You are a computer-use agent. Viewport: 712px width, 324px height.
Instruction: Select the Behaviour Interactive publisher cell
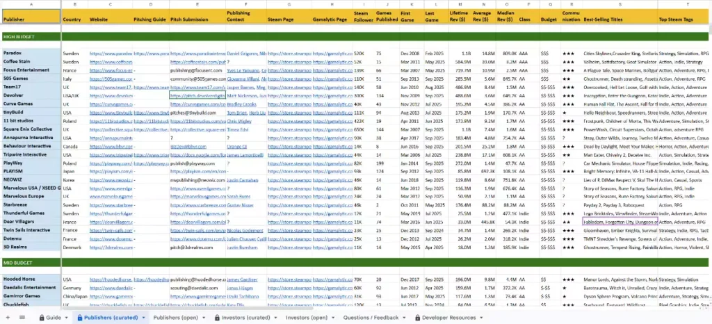point(31,147)
